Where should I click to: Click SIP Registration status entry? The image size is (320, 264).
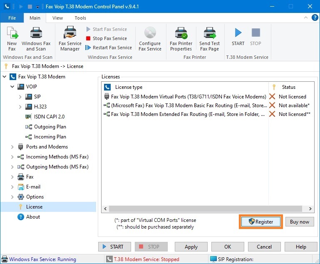(232, 259)
